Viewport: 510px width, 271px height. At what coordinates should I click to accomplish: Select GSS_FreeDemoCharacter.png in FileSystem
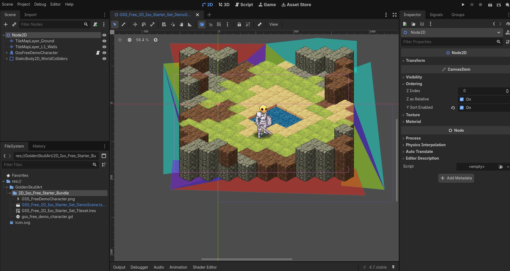[48, 199]
